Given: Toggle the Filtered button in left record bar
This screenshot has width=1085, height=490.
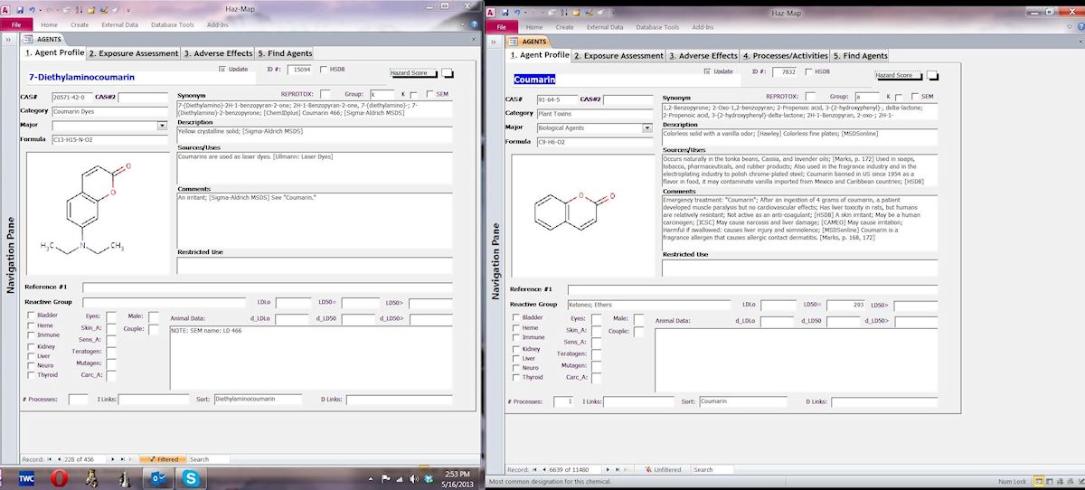Looking at the screenshot, I should (163, 459).
